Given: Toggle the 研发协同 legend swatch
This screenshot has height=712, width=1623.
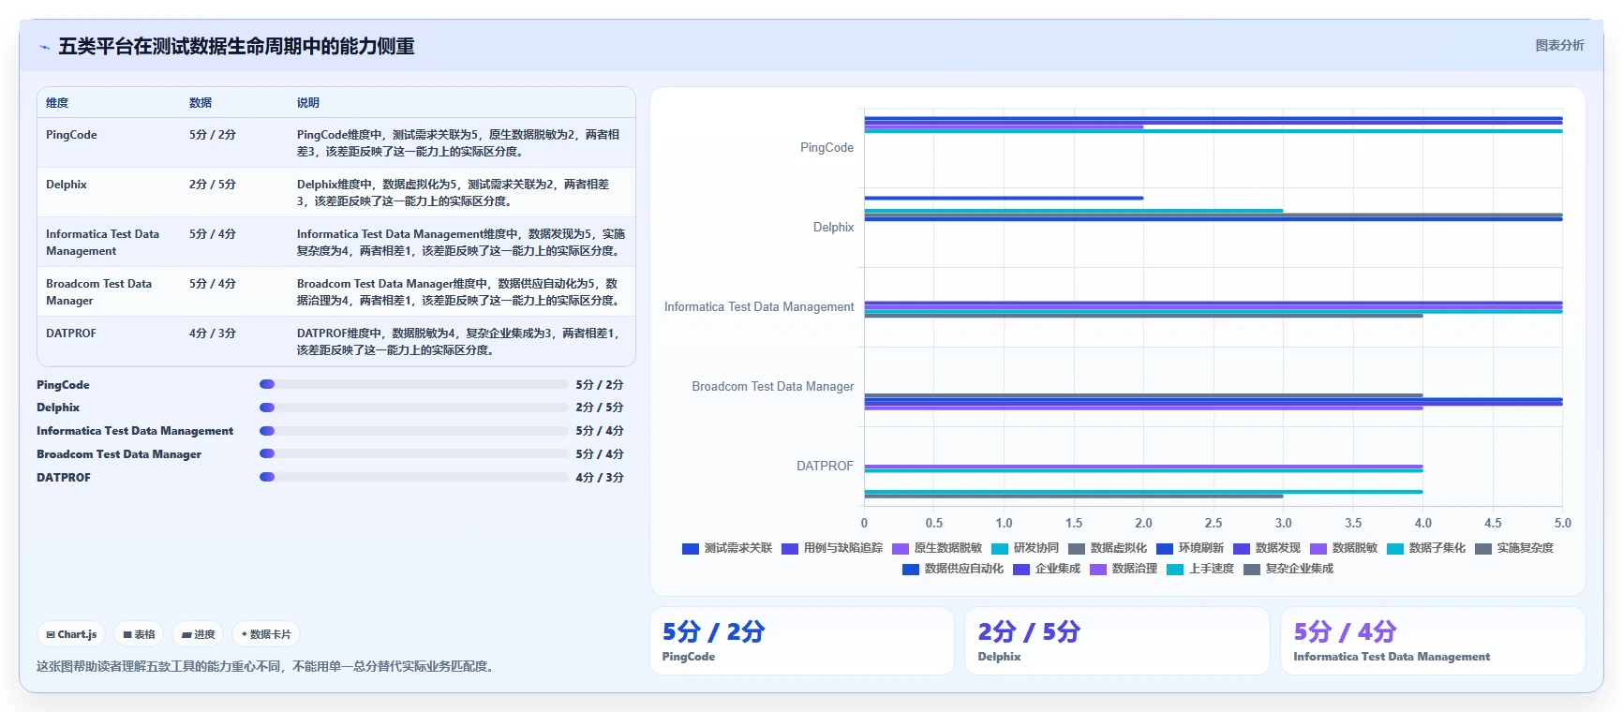Looking at the screenshot, I should [1000, 548].
